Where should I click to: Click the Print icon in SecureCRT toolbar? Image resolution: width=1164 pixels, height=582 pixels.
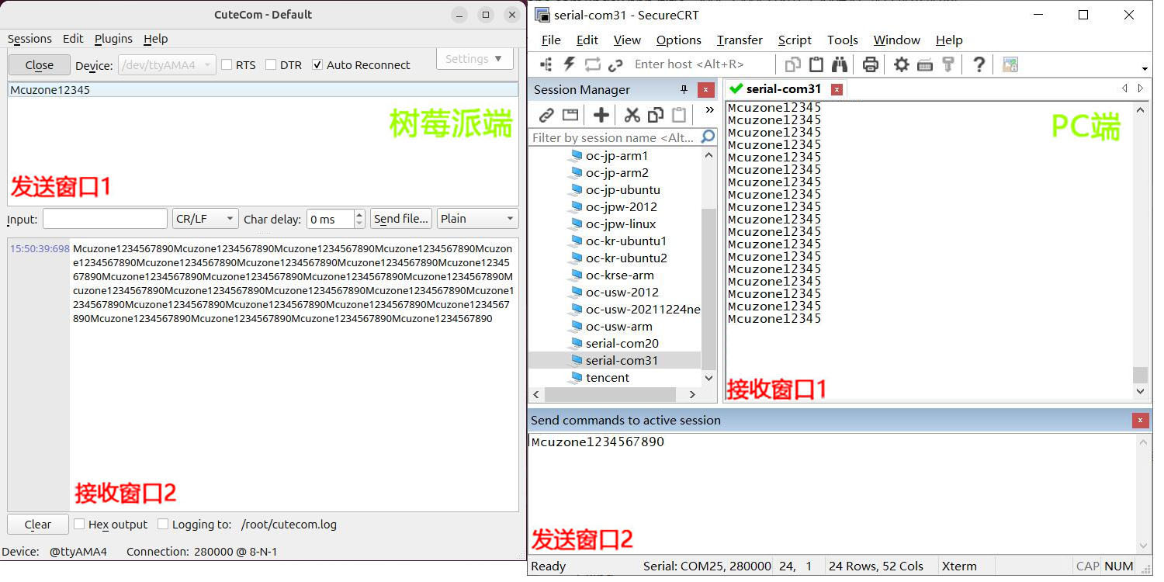[x=871, y=64]
